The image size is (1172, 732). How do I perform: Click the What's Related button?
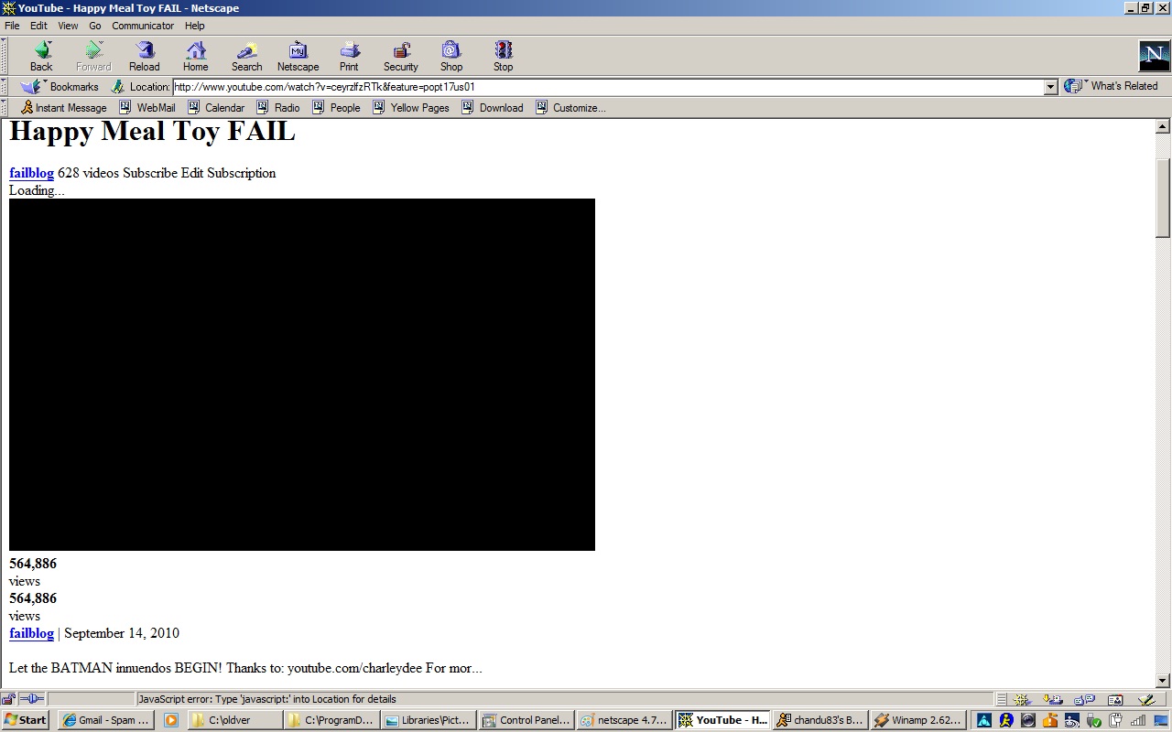tap(1112, 86)
